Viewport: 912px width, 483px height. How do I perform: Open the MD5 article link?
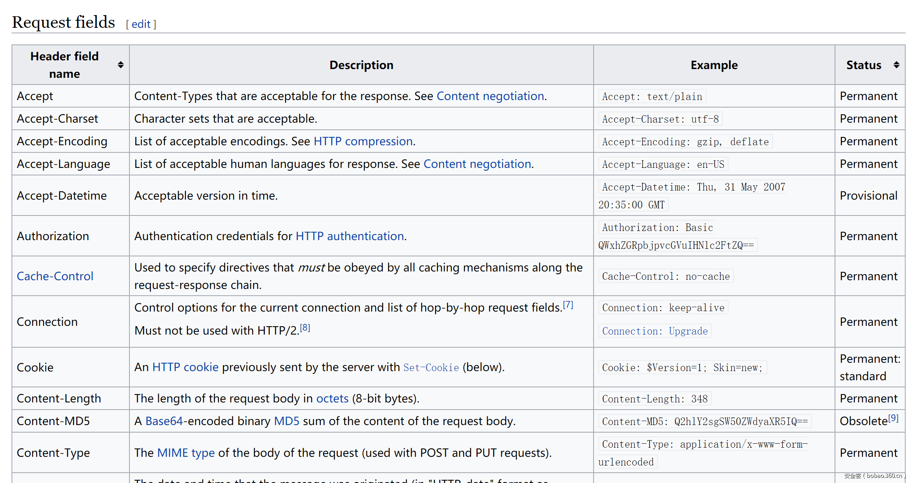tap(286, 421)
